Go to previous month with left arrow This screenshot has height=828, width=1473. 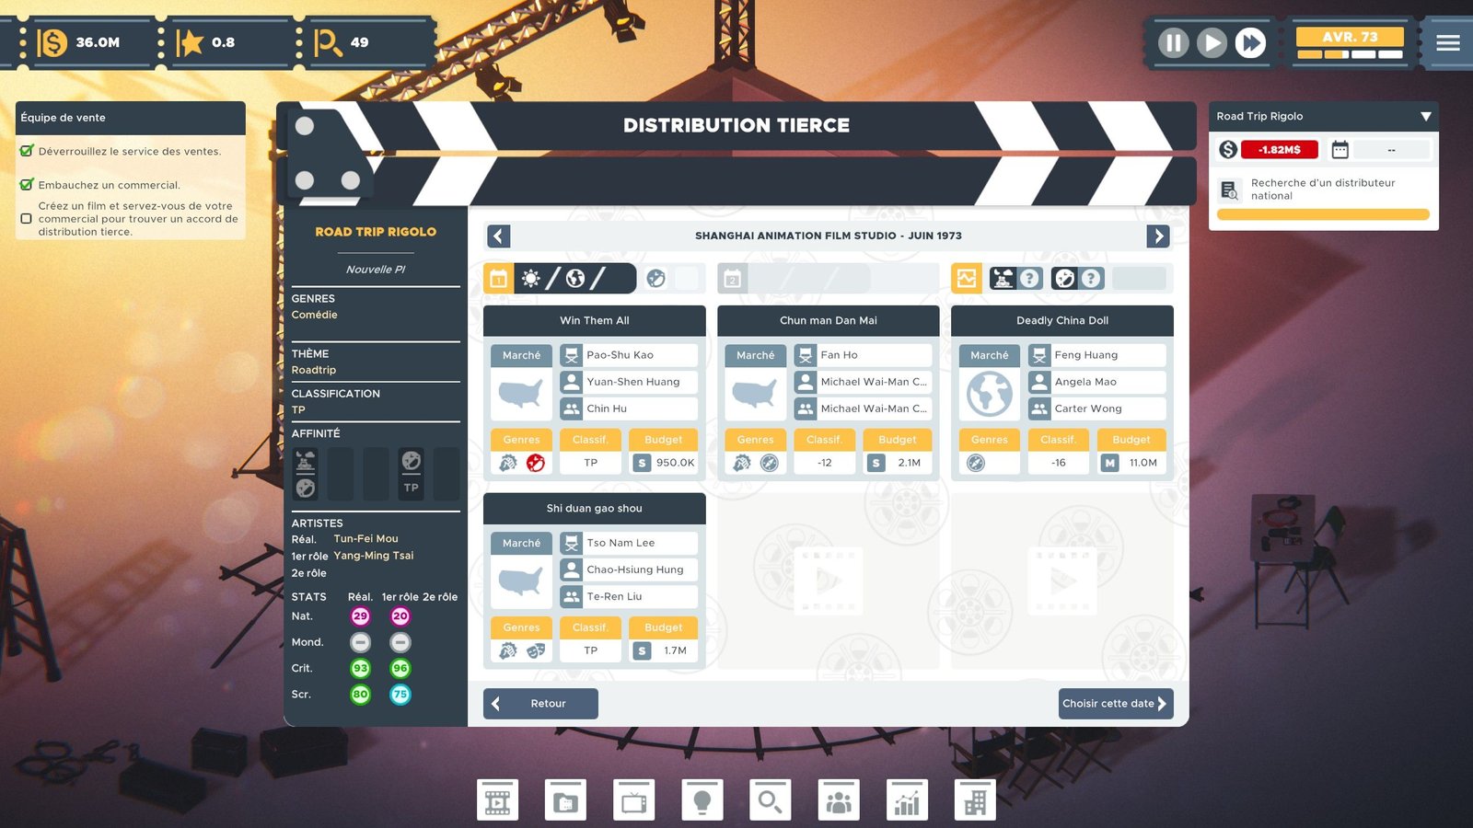[x=498, y=236]
